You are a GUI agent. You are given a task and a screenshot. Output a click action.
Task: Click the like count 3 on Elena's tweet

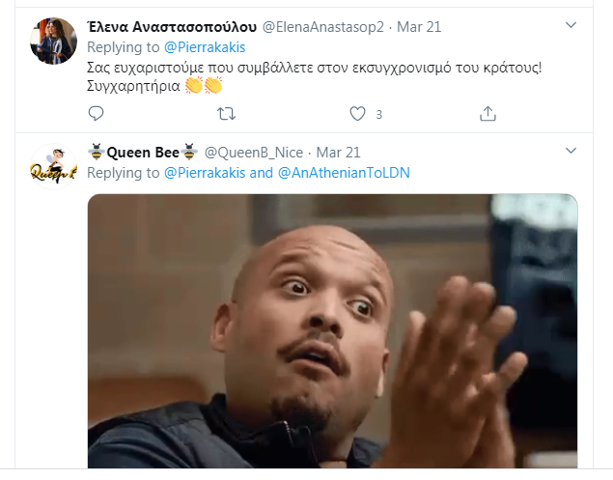(x=378, y=115)
